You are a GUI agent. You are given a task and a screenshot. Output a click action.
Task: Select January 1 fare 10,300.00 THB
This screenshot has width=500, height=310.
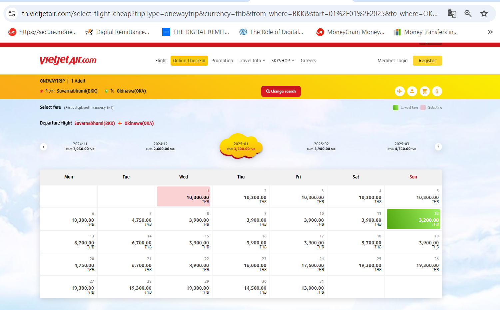[184, 196]
